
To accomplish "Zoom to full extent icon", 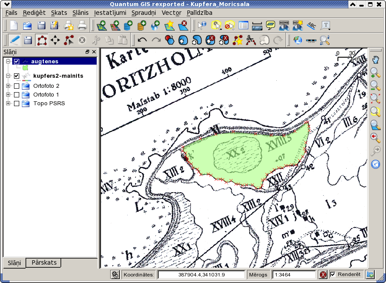I will 376,99.
